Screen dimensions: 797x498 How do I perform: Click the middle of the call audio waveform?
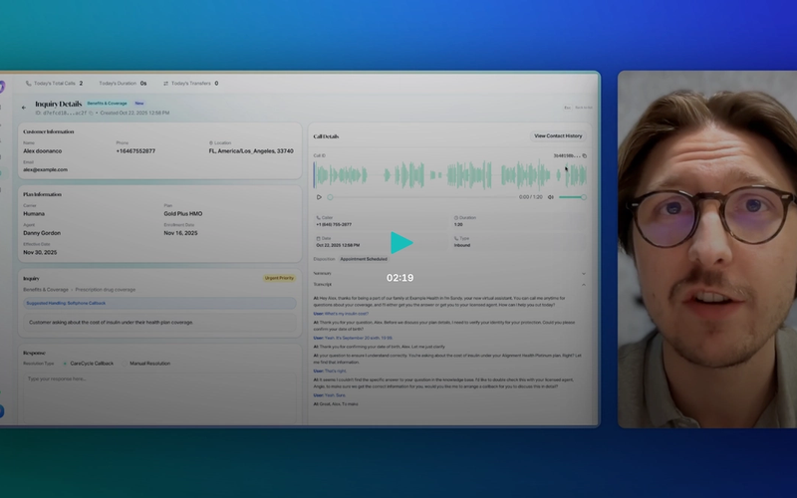click(450, 175)
